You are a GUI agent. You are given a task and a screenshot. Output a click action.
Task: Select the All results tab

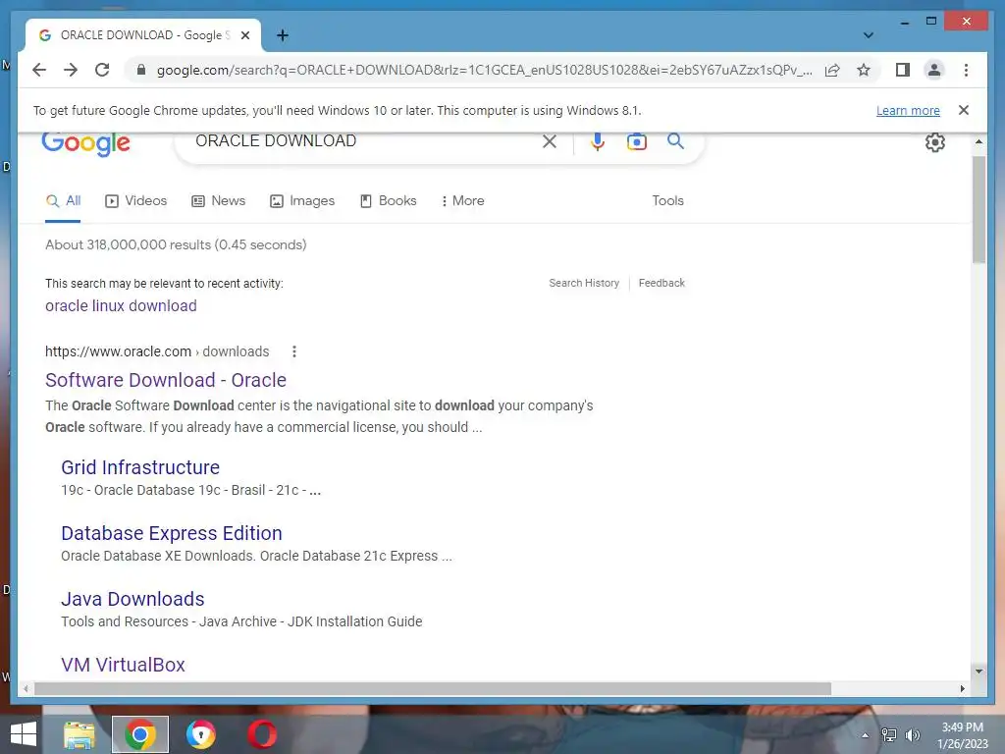[x=63, y=201]
